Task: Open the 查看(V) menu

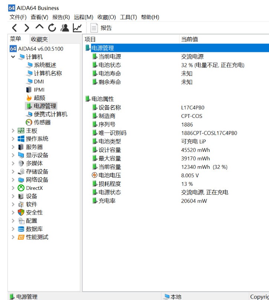Action: pos(39,17)
